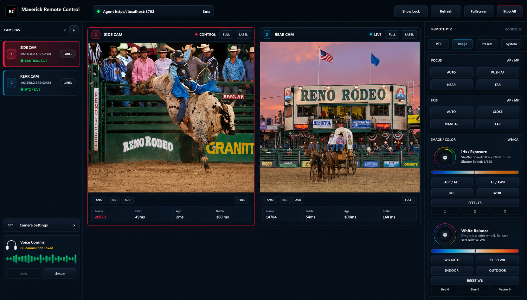The width and height of the screenshot is (527, 300).
Task: Adjust the White Balance slider
Action: pos(475,251)
